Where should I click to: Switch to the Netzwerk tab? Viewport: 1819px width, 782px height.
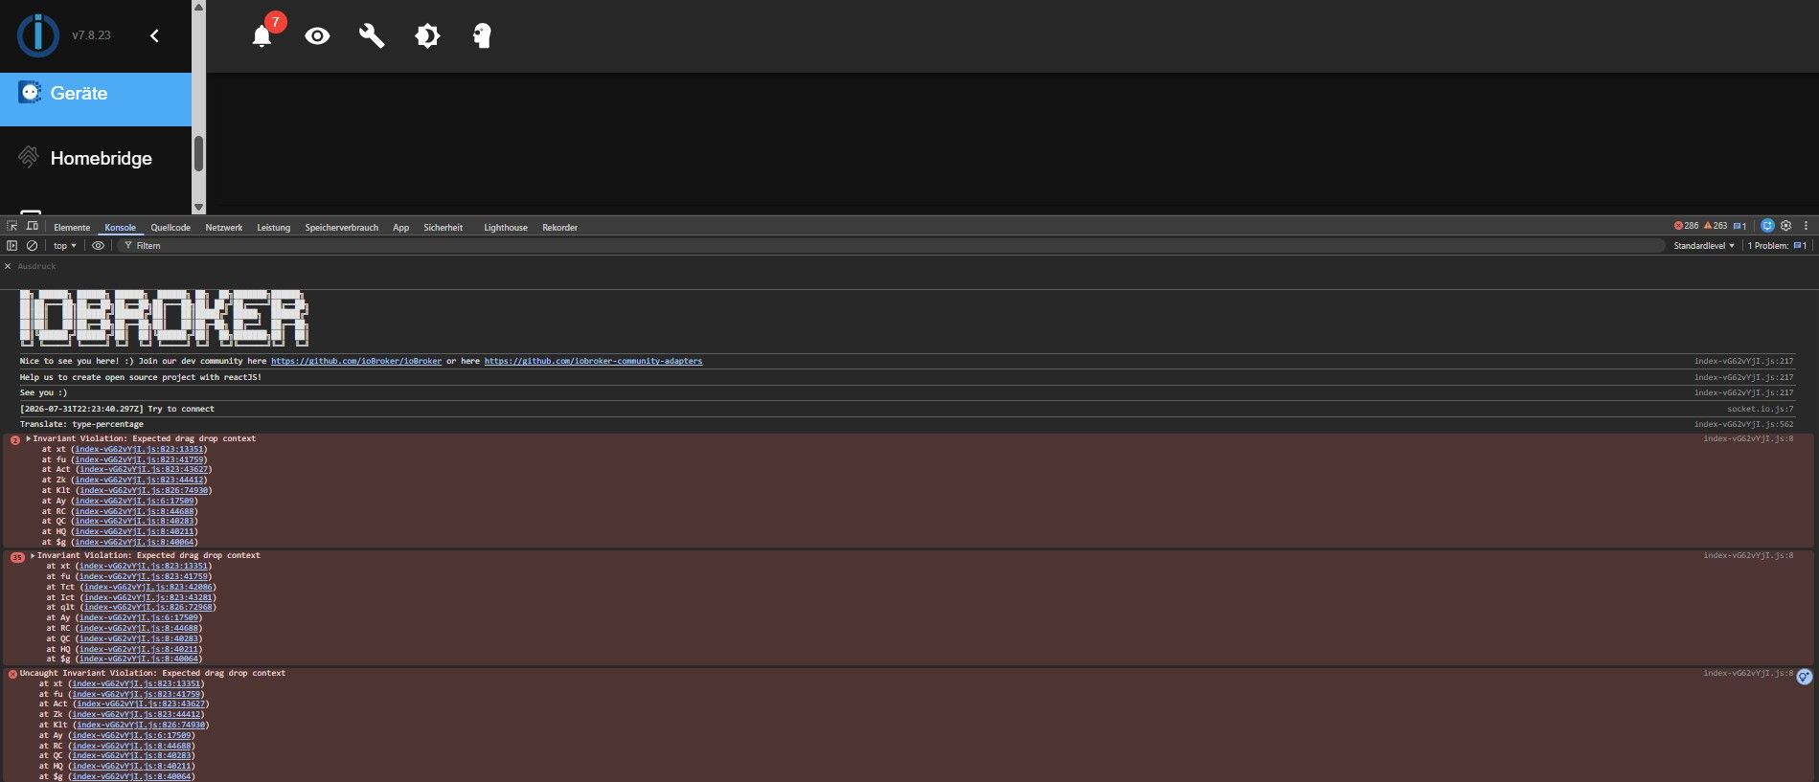[x=224, y=228]
